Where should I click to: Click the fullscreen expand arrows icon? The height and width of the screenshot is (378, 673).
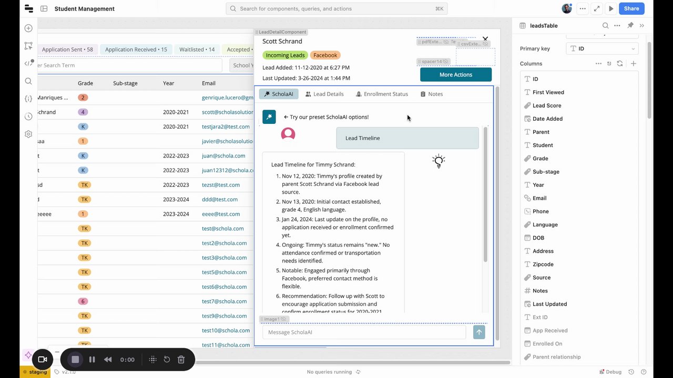coord(597,8)
